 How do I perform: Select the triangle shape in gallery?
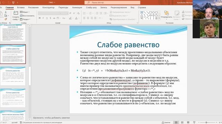pyautogui.click(x=142, y=15)
